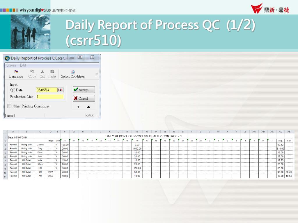The image size is (298, 223).
Task: Click the QC Date input field
Action: (x=47, y=90)
